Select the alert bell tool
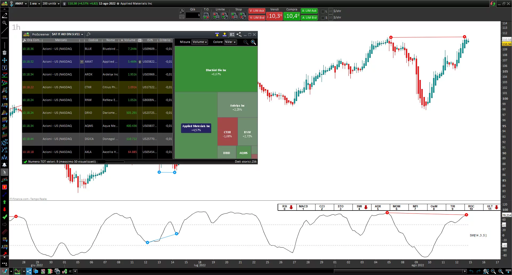Image resolution: width=512 pixels, height=275 pixels. point(5,165)
